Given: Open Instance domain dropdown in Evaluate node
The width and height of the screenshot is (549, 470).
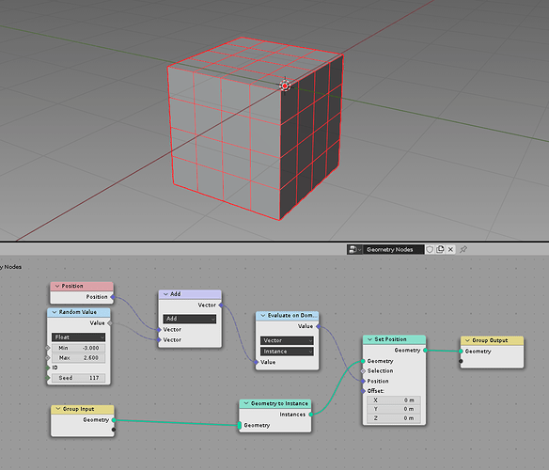Looking at the screenshot, I should pyautogui.click(x=287, y=352).
